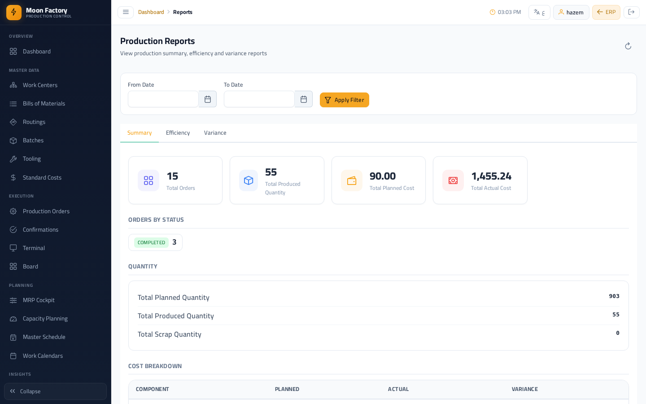646x404 pixels.
Task: Click the Total Planned Quantity row
Action: [x=379, y=297]
